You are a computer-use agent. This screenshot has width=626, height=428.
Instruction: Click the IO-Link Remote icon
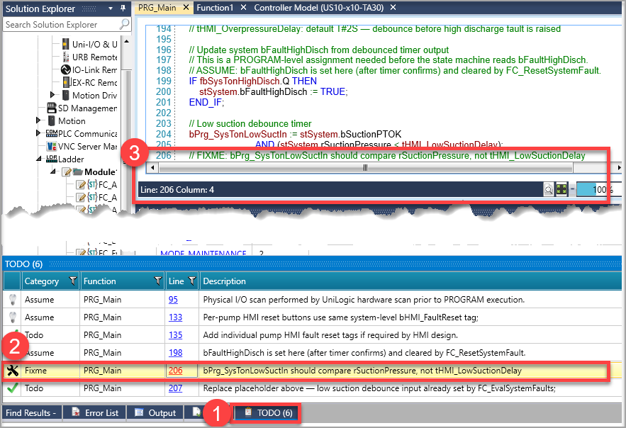(x=66, y=70)
